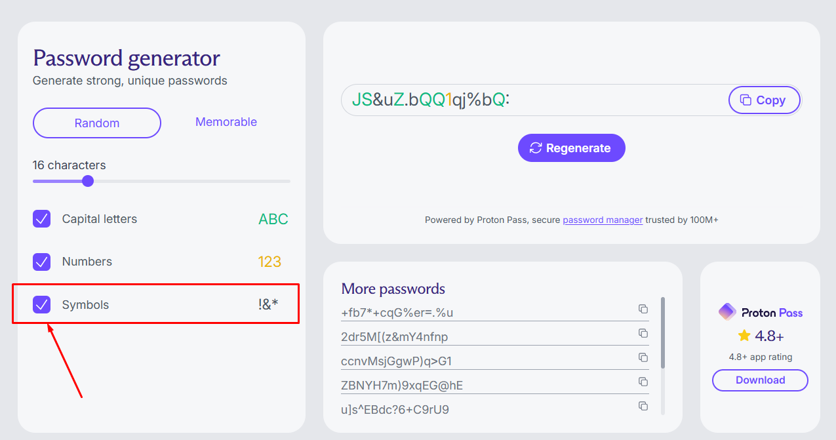This screenshot has height=440, width=836.
Task: Click the green ABC capital letters label
Action: coord(273,219)
